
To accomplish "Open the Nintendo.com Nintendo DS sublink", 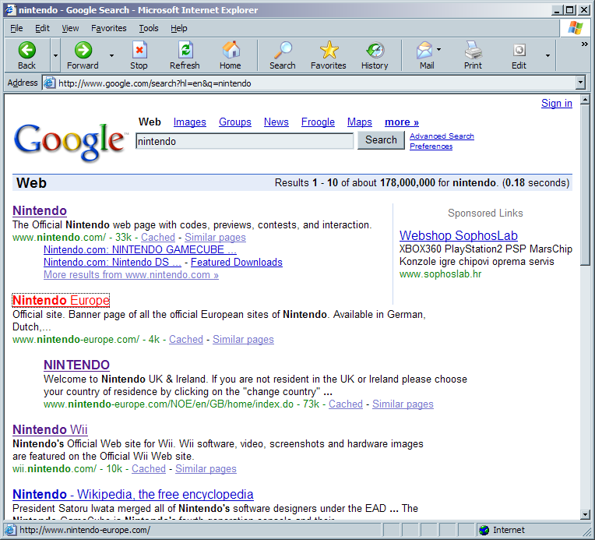I will (112, 263).
